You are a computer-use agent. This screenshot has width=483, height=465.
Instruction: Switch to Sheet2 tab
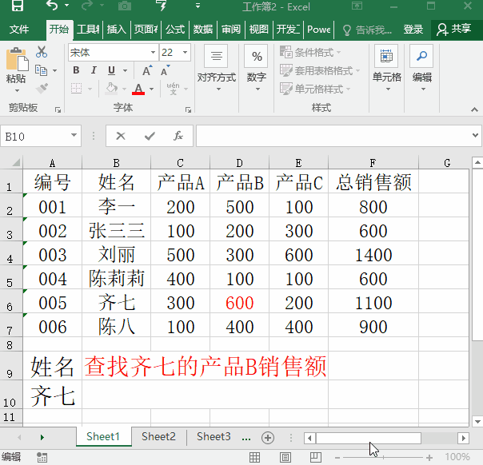tap(158, 437)
